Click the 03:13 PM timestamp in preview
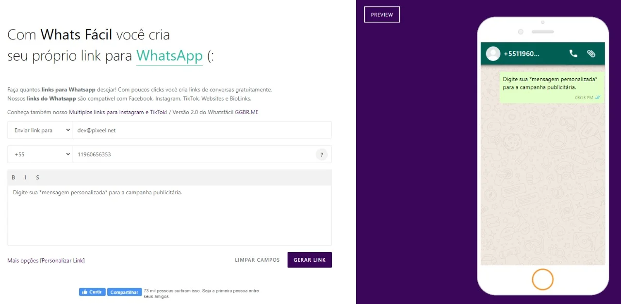The image size is (621, 304). (x=584, y=98)
